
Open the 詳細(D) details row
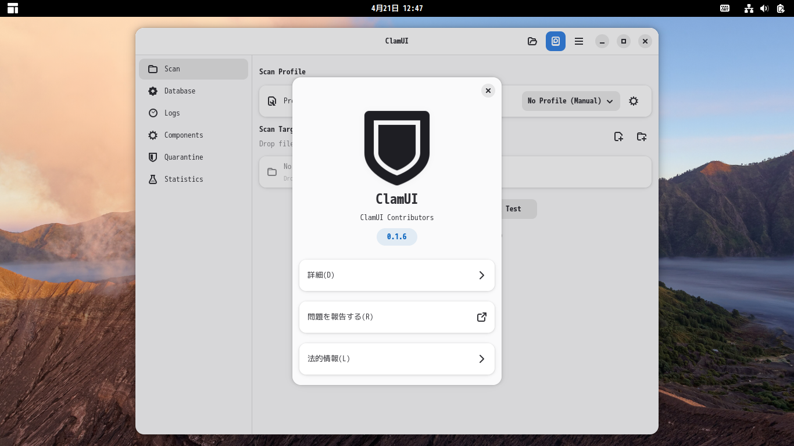[x=397, y=275]
